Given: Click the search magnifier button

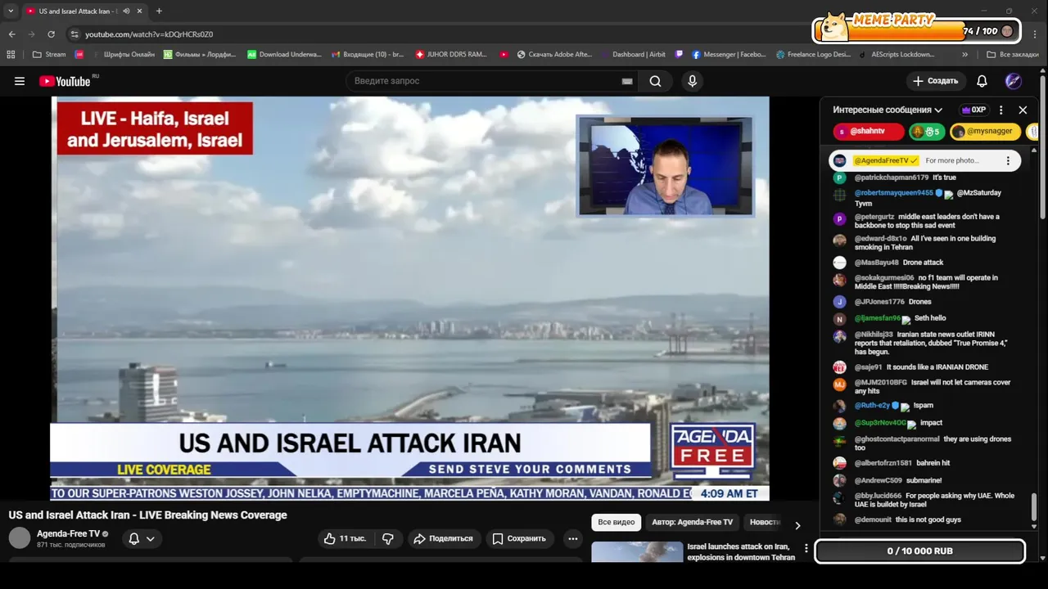Looking at the screenshot, I should pyautogui.click(x=655, y=81).
